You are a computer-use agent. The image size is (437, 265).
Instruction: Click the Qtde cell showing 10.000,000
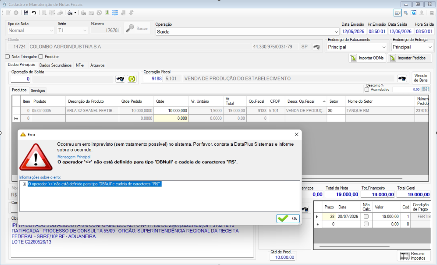171,111
